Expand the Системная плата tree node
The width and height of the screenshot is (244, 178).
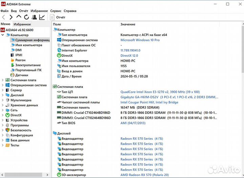3,80
